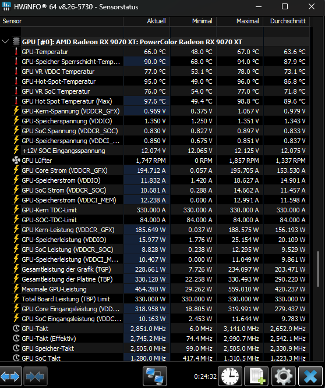Select GPU-Speicherstrom (VDDCI_MEM) row label
This screenshot has width=325, height=388.
[x=69, y=200]
